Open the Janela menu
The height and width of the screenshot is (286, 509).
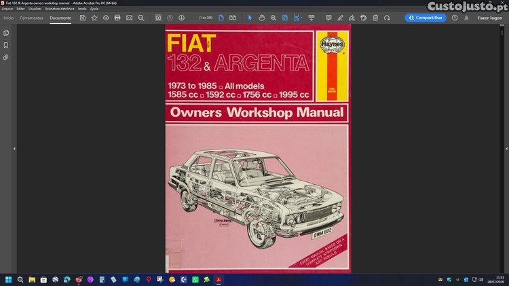coord(82,9)
